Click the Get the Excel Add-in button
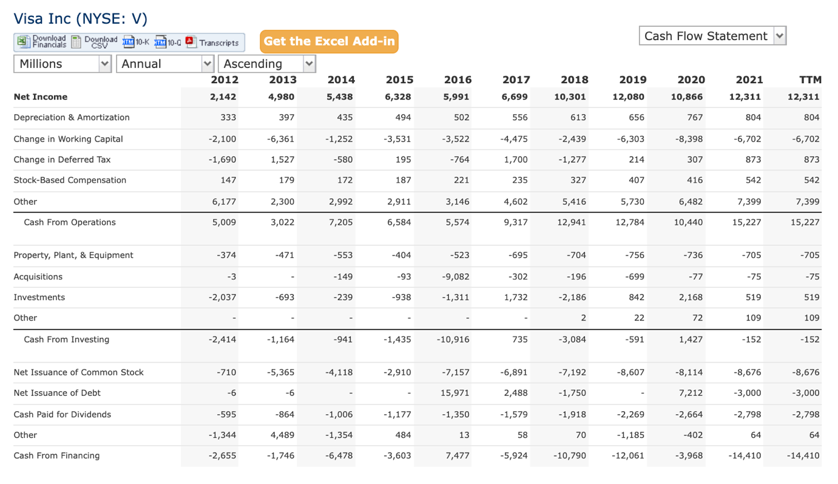Viewport: 838px width, 484px height. tap(329, 41)
